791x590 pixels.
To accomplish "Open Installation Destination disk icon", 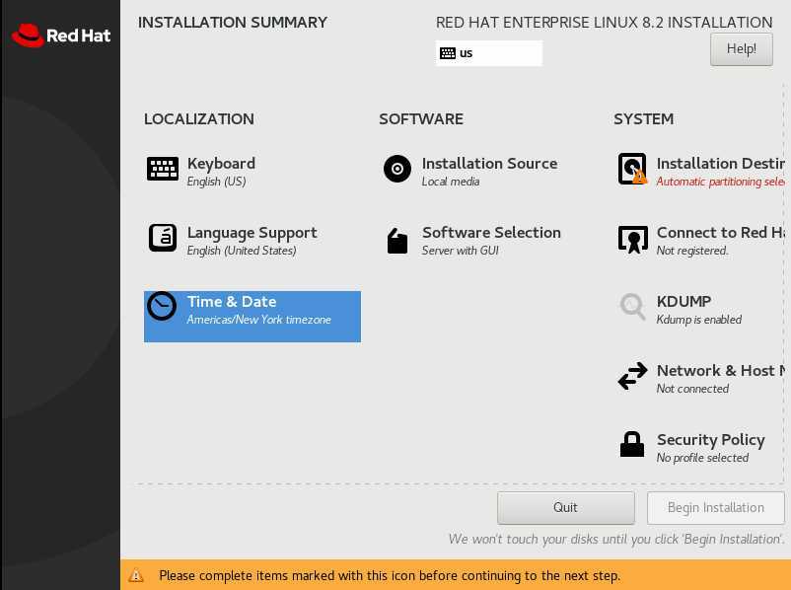I will point(632,169).
